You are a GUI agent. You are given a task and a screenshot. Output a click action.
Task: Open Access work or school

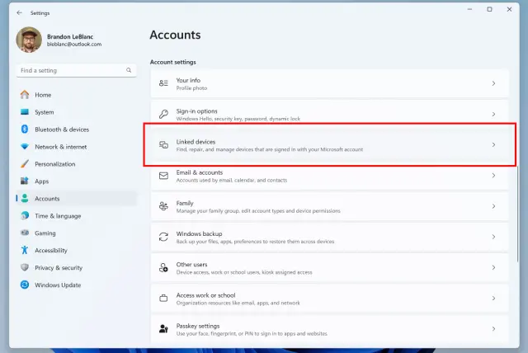click(205, 295)
